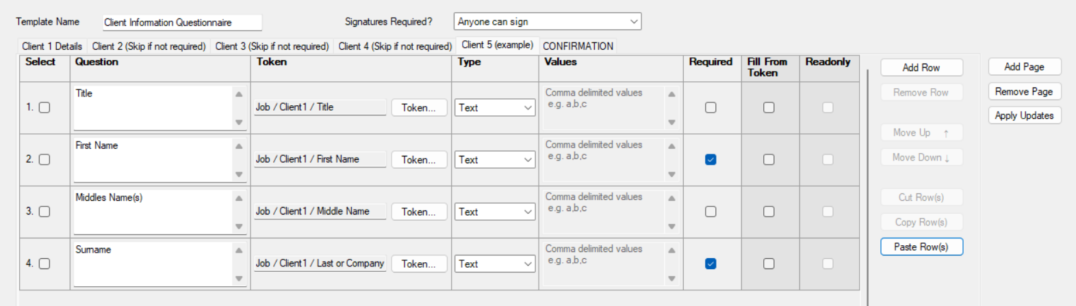The height and width of the screenshot is (306, 1076).
Task: Click Paste Row(s) button
Action: coord(921,247)
